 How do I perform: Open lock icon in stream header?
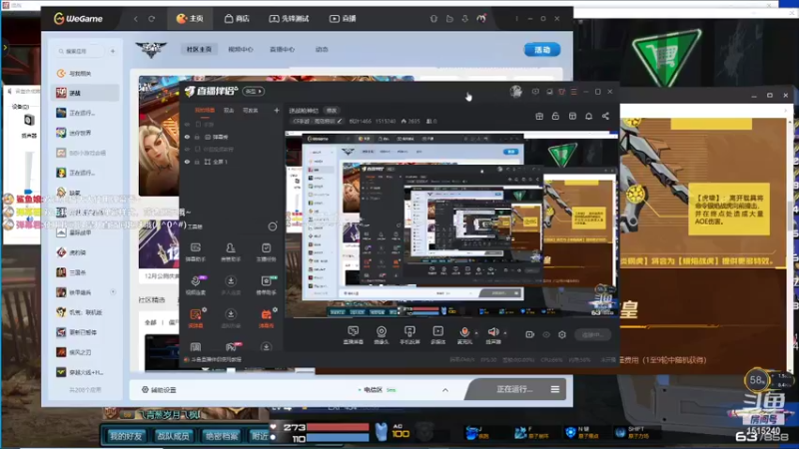pos(555,116)
